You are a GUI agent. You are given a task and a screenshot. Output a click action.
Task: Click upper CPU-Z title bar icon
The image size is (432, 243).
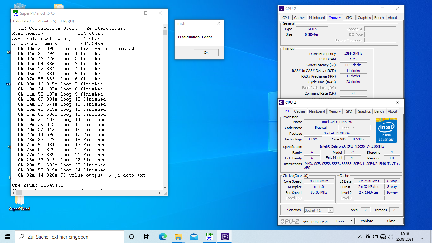[281, 9]
